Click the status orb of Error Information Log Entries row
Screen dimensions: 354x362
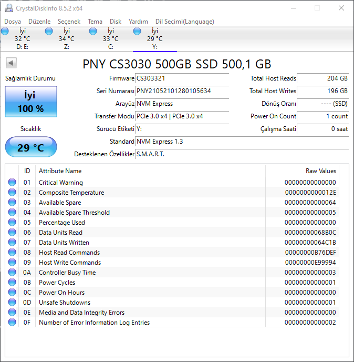12,323
